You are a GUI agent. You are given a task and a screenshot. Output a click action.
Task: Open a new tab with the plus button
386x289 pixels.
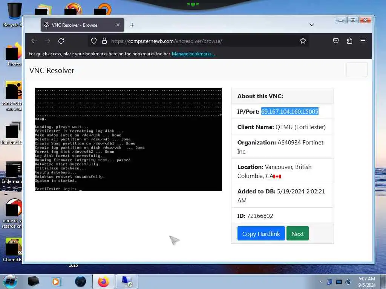[x=132, y=25]
